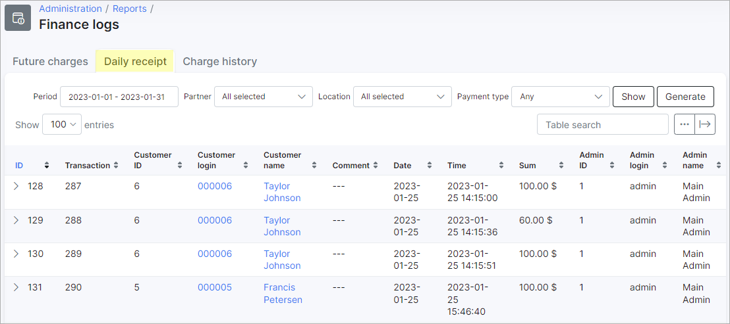
Task: Switch to the Future charges tab
Action: [50, 61]
